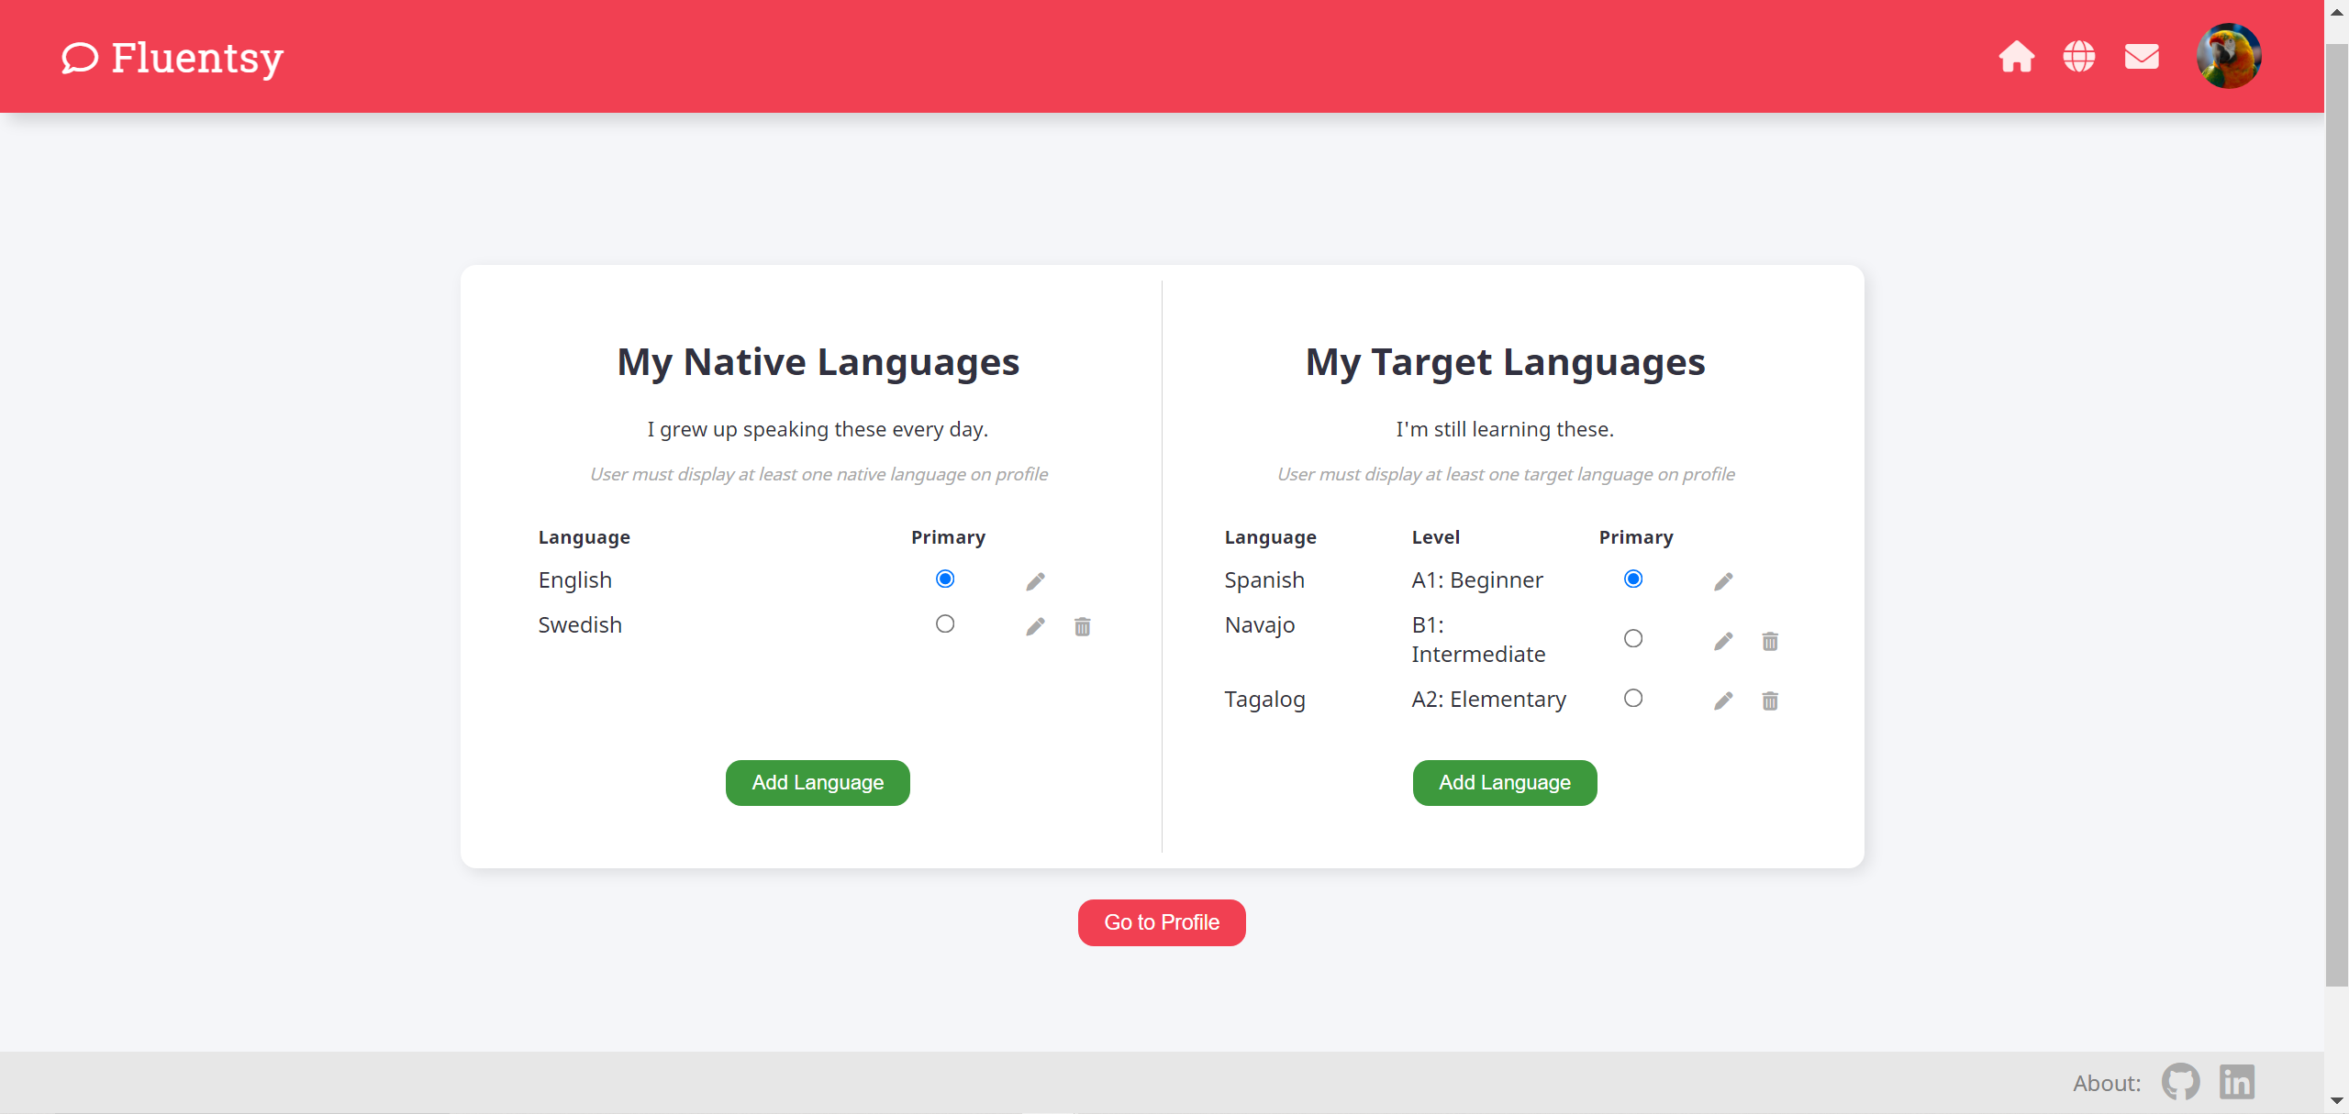Screen dimensions: 2349x1114
Task: Edit the Swedish language with pencil icon
Action: [x=1035, y=626]
